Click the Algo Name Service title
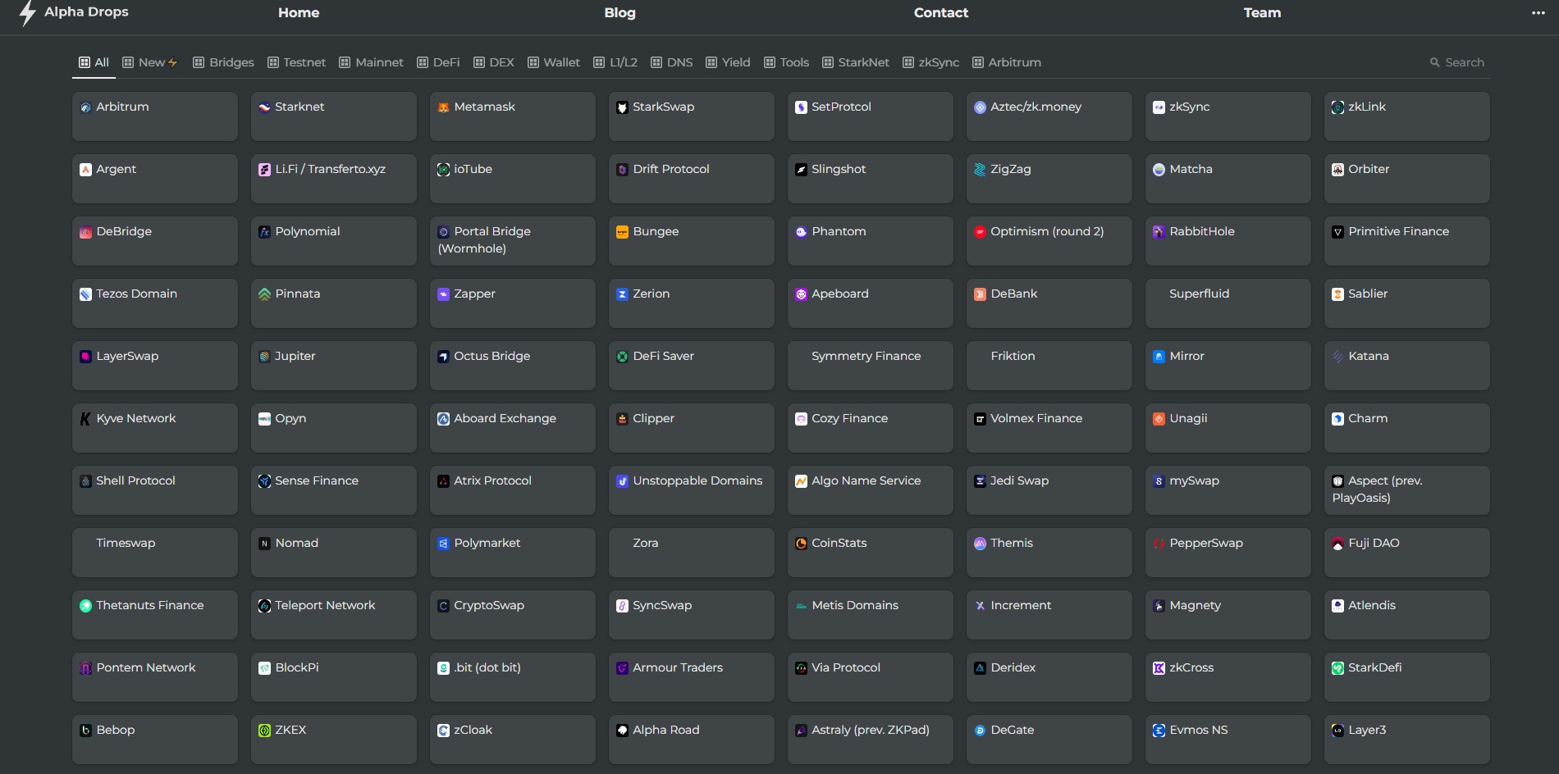 (866, 481)
